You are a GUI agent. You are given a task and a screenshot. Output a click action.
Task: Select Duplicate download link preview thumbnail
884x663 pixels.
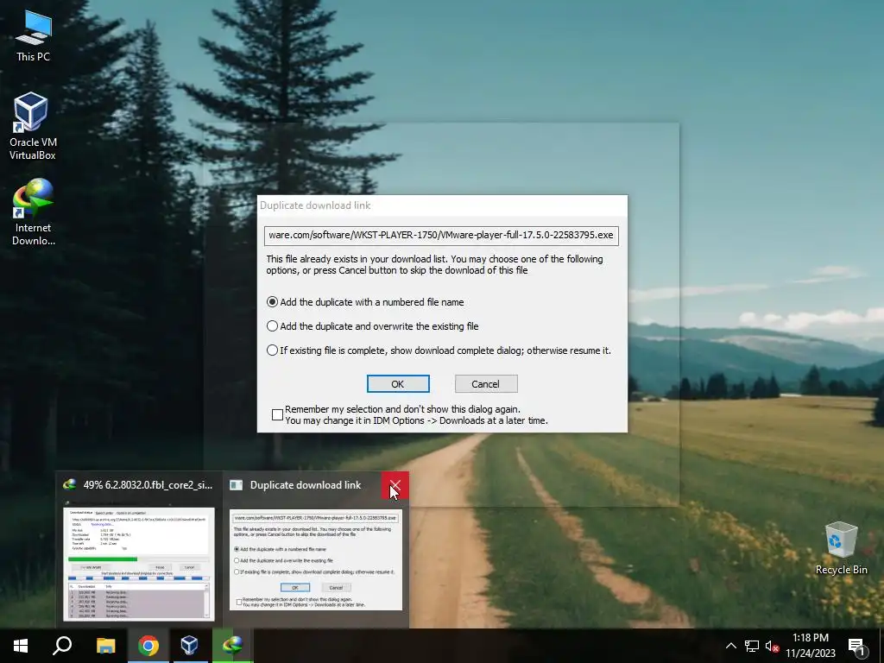(316, 559)
